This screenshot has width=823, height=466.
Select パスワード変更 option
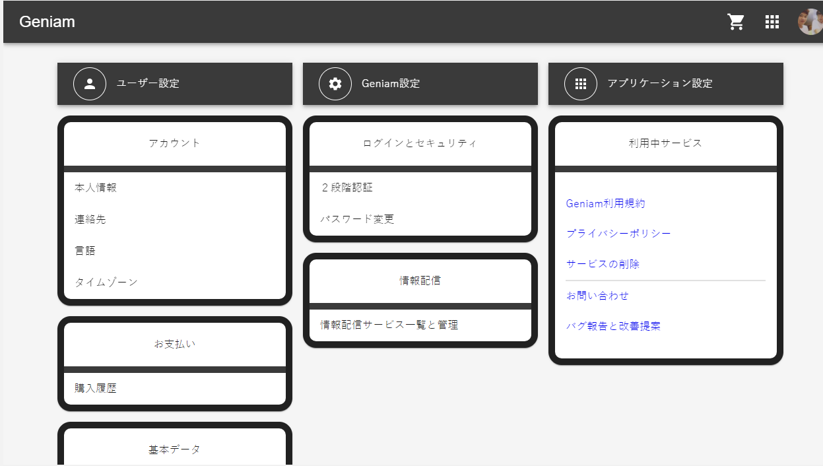357,219
